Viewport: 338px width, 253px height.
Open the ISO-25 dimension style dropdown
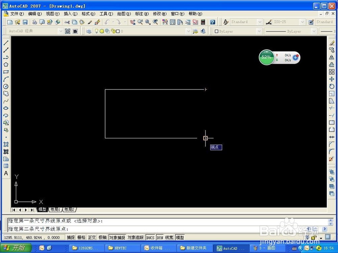[x=303, y=22]
